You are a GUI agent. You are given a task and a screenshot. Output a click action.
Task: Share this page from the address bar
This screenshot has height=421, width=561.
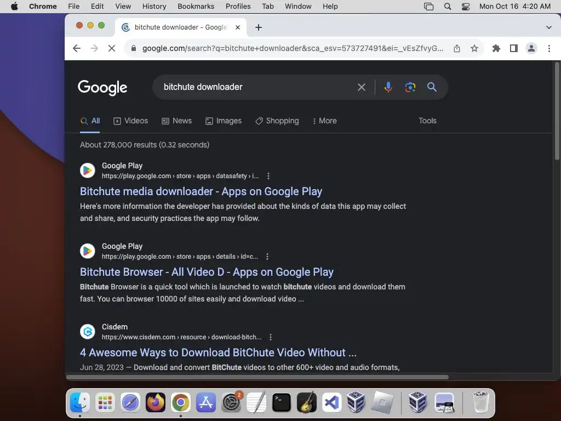point(457,48)
